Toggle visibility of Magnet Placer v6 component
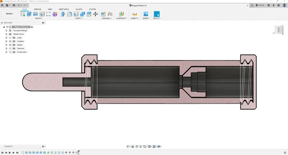The width and height of the screenshot is (288, 155). 8,27
